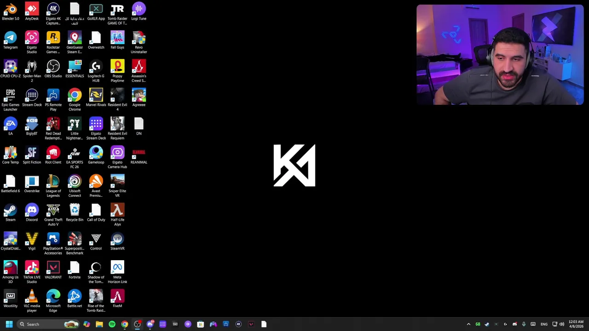Open the Split Fiction shortcut
The height and width of the screenshot is (331, 589).
32,156
